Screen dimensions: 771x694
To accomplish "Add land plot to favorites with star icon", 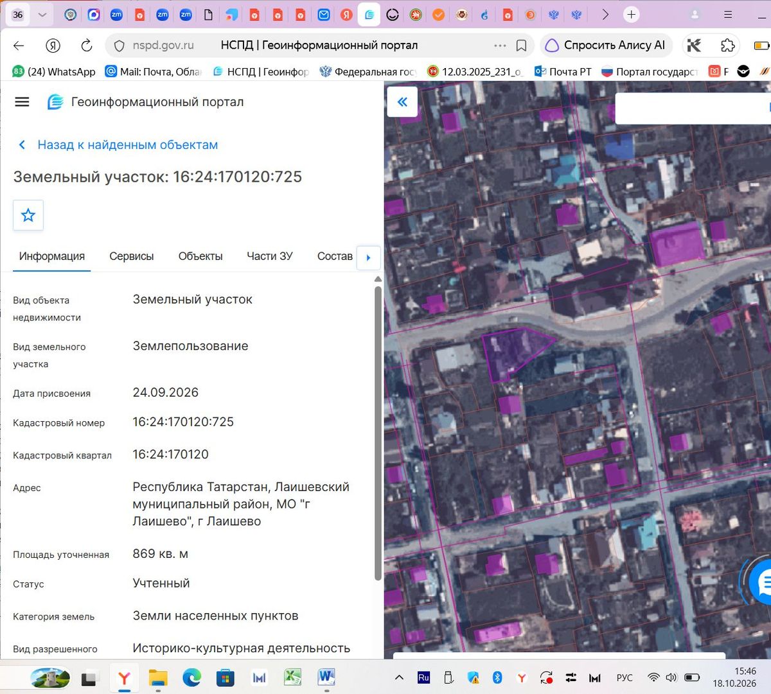I will coord(28,215).
